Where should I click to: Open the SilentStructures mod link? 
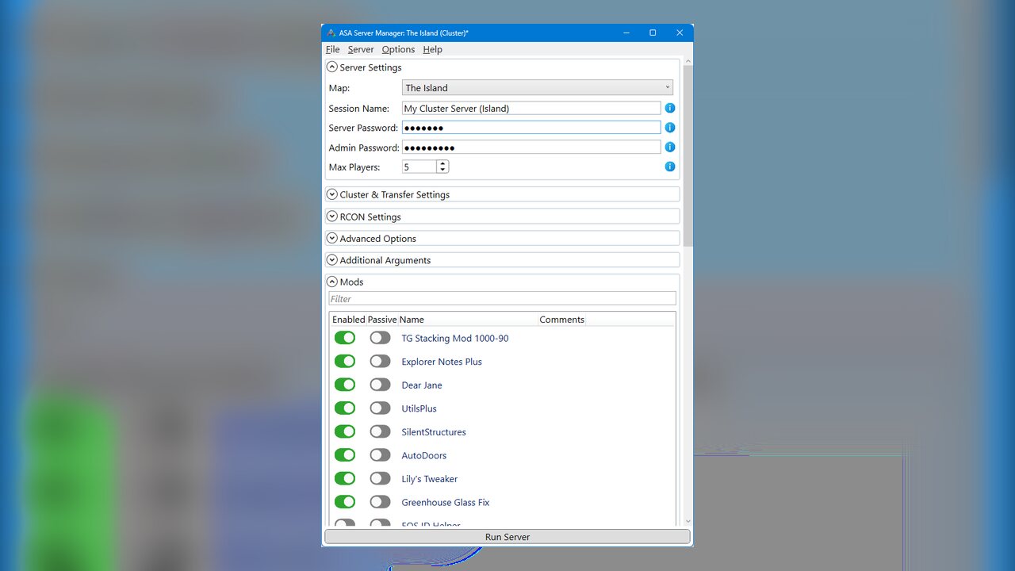click(434, 432)
